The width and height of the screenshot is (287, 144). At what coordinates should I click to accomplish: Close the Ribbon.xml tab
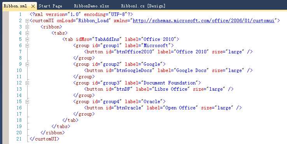[33, 6]
